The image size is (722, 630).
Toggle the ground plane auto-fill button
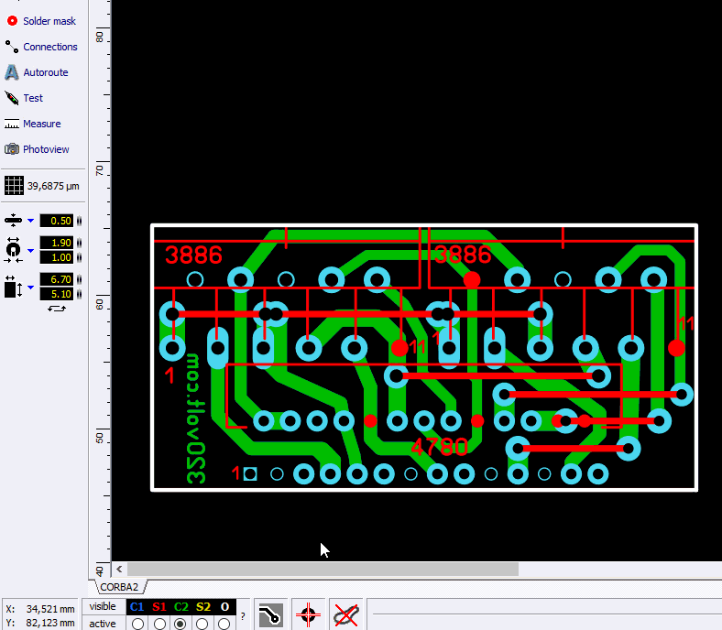click(271, 614)
